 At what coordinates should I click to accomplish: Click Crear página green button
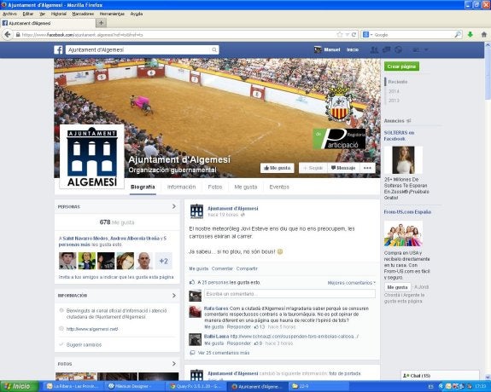click(x=401, y=66)
